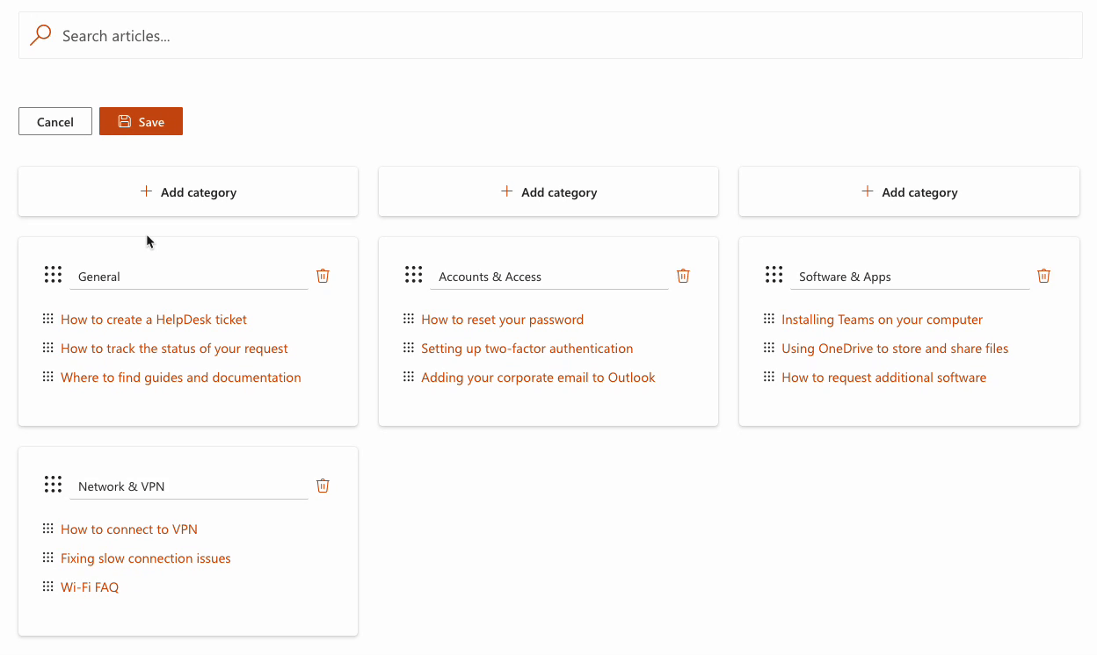The width and height of the screenshot is (1097, 655).
Task: Remove Network & VPN category with trash icon
Action: (x=323, y=486)
